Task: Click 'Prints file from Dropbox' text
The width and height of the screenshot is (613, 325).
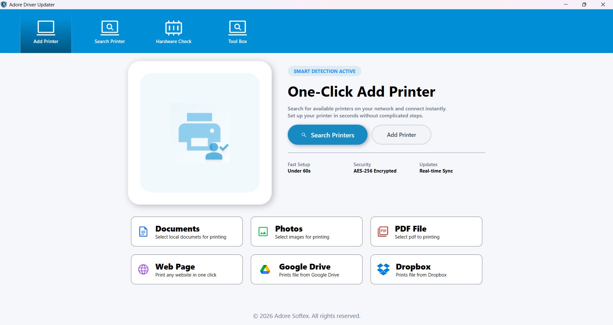Action: pos(421,275)
